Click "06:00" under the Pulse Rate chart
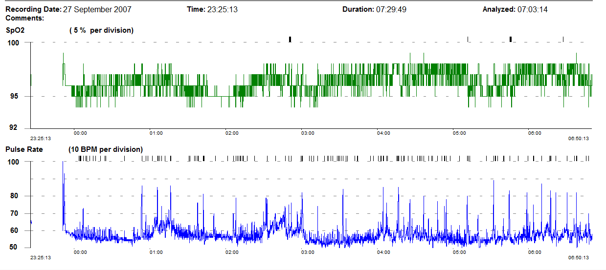This screenshot has height=270, width=606. [x=535, y=252]
